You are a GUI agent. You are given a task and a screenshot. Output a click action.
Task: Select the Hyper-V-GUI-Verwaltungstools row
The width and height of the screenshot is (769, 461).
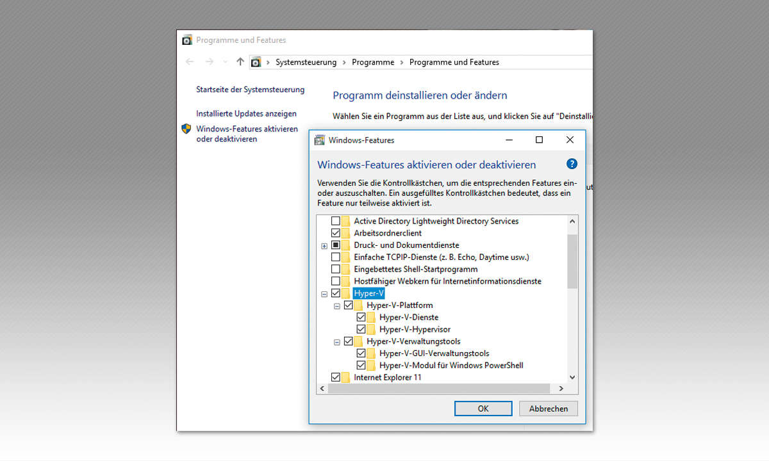coord(434,353)
